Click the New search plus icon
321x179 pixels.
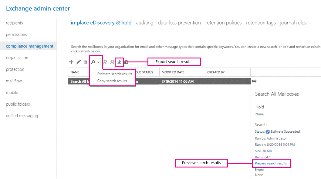71,62
